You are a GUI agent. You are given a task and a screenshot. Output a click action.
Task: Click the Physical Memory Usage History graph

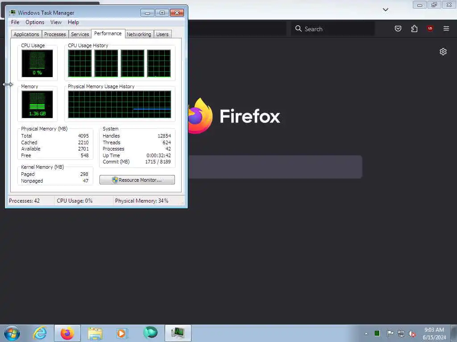(120, 104)
